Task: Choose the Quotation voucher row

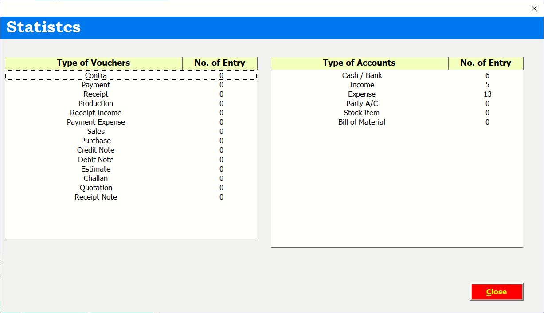Action: pos(96,188)
